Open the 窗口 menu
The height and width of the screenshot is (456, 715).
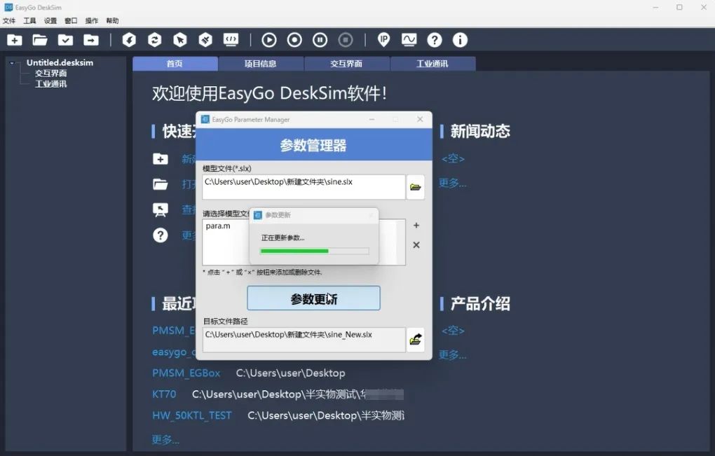pos(71,20)
